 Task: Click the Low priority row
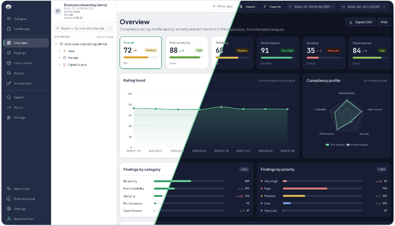point(324,203)
